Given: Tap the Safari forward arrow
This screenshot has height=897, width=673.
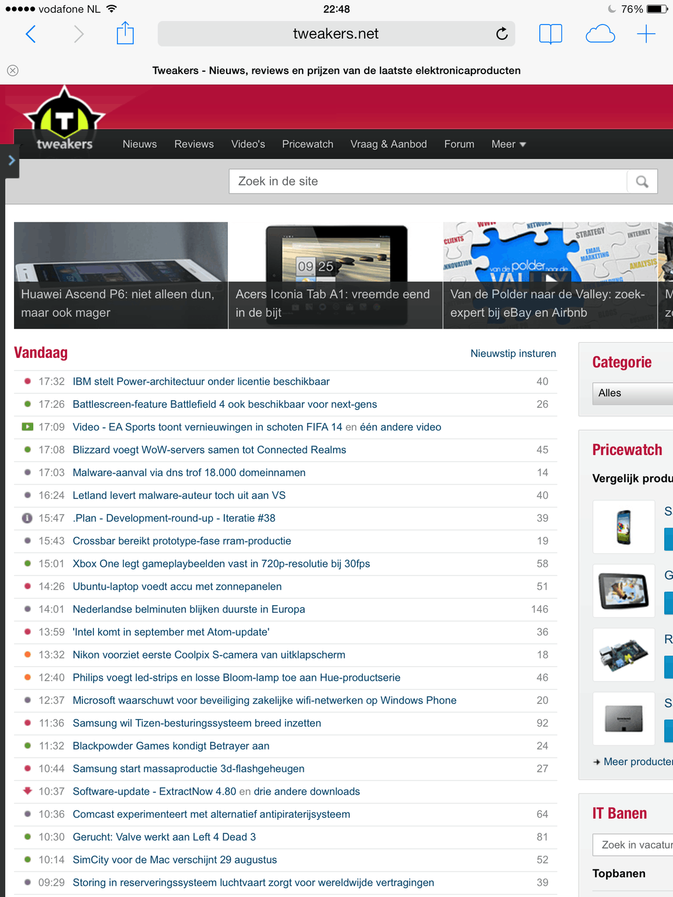Looking at the screenshot, I should coord(79,34).
